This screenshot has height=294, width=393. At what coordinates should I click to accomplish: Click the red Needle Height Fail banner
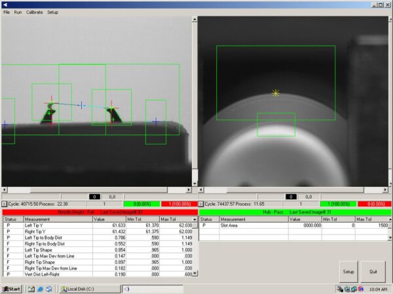coord(100,212)
